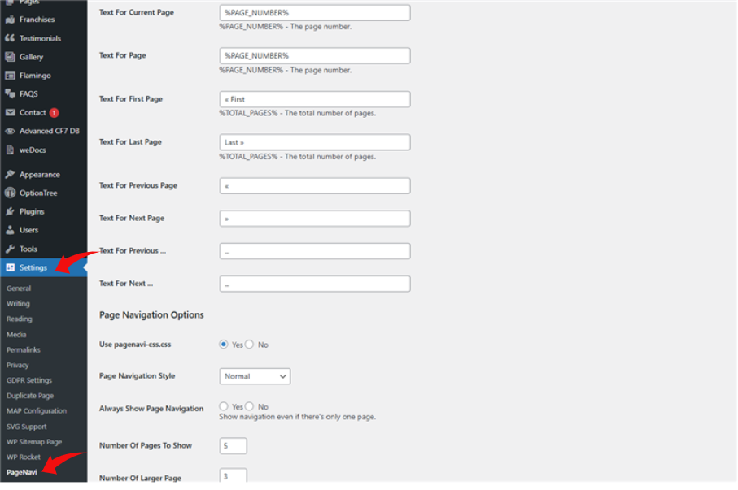Open WP Rocket settings link
738x490 pixels.
[24, 457]
